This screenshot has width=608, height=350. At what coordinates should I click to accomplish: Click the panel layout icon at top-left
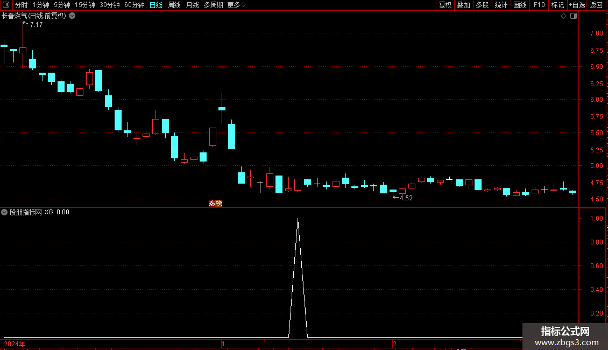click(6, 5)
